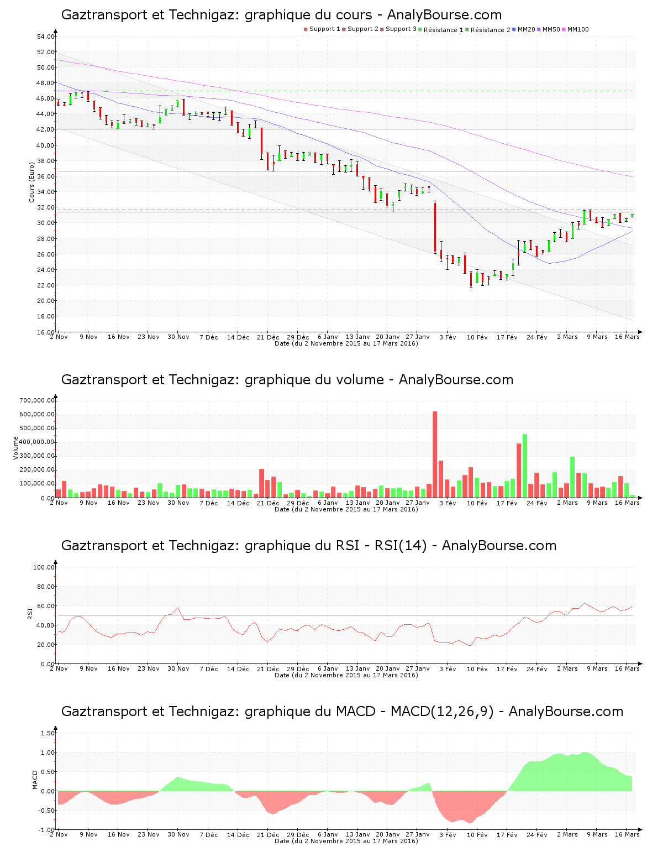Select the 'Support 2' legend entry
The image size is (663, 857).
(360, 29)
